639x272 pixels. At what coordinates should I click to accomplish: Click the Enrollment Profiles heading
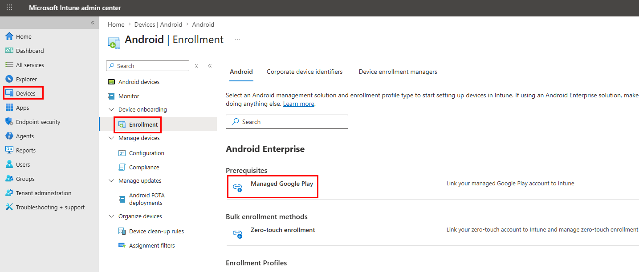256,263
